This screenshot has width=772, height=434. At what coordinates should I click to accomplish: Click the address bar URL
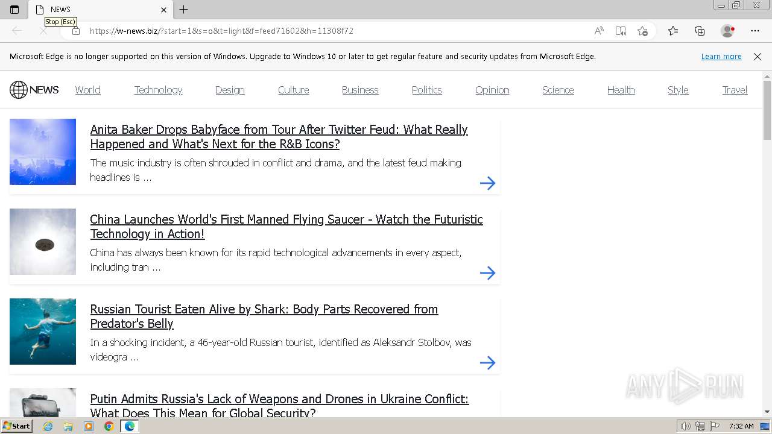[221, 31]
